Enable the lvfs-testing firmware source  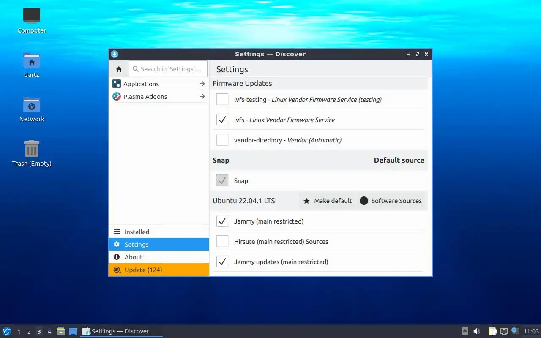[x=222, y=99]
